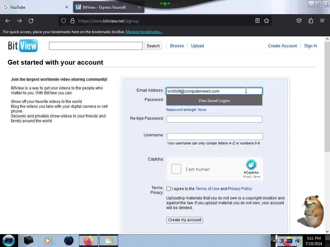Check the Terms of Use agreement box

(169, 189)
